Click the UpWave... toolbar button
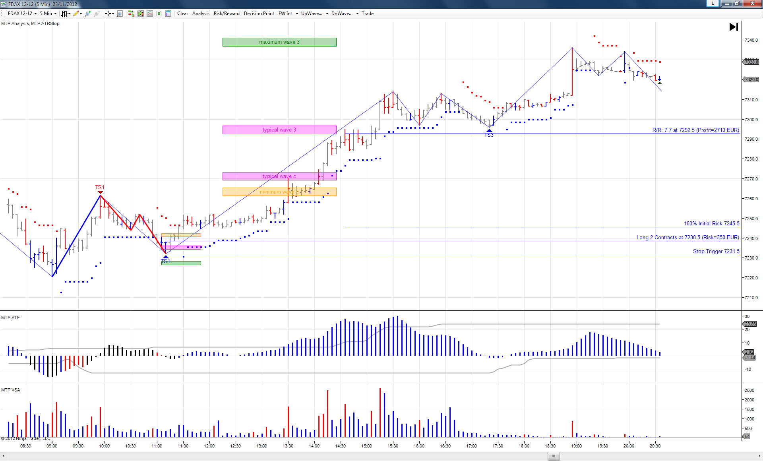 click(x=312, y=14)
